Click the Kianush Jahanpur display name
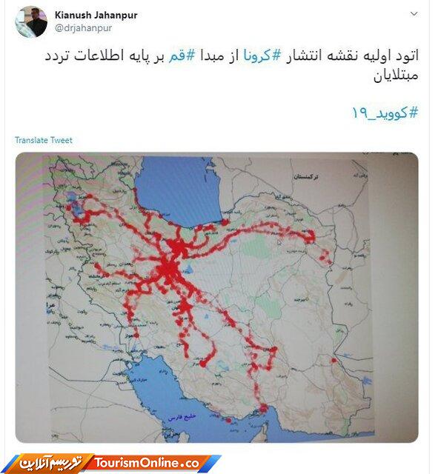The width and height of the screenshot is (441, 474). click(x=96, y=15)
